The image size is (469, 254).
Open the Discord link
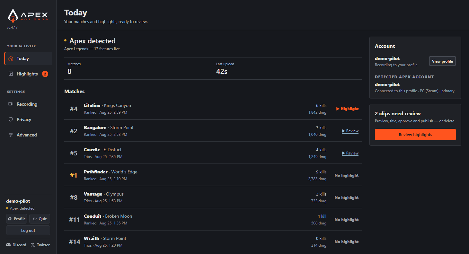click(16, 245)
